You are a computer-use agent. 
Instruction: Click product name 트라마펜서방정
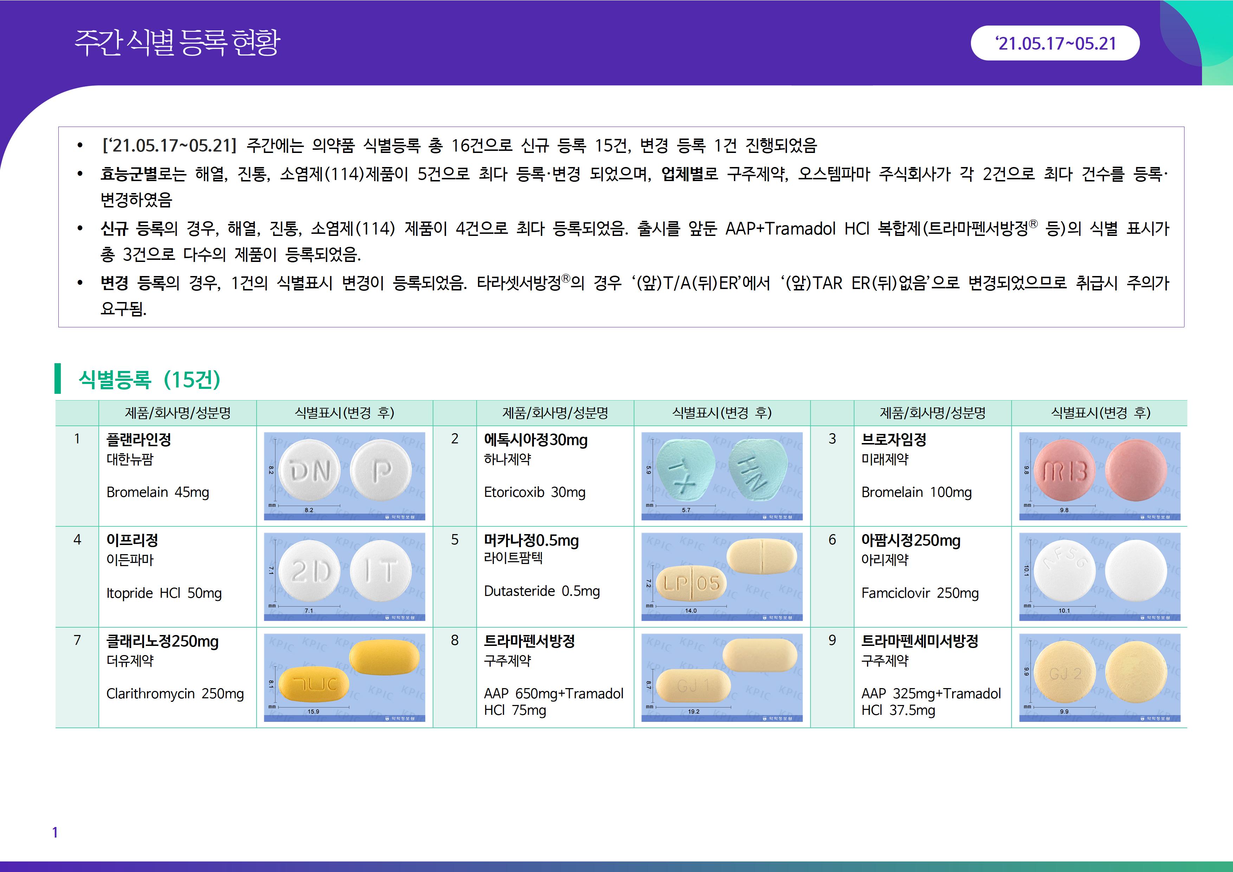(x=529, y=640)
